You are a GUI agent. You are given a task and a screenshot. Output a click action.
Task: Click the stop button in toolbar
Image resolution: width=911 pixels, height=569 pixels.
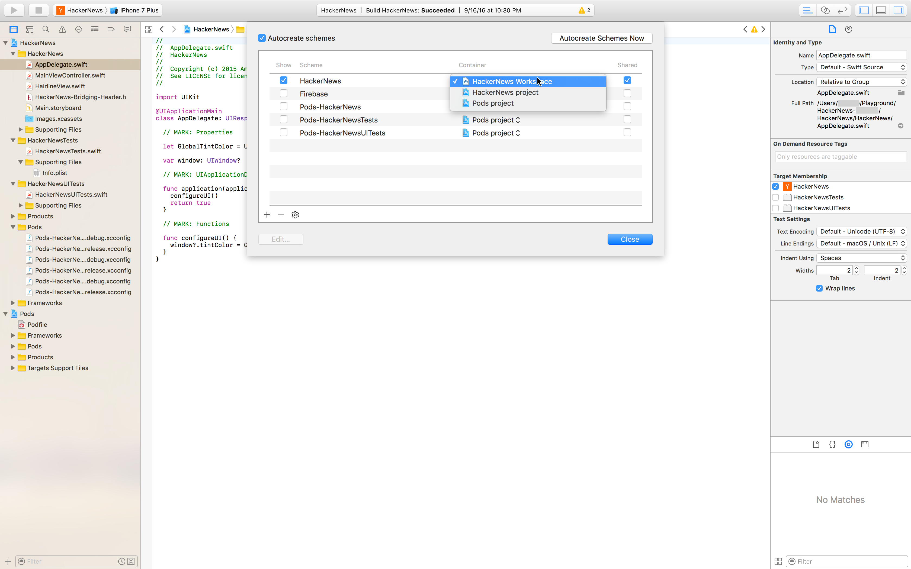(37, 10)
